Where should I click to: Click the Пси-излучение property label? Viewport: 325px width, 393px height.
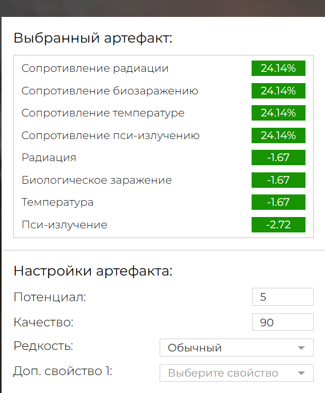click(65, 225)
